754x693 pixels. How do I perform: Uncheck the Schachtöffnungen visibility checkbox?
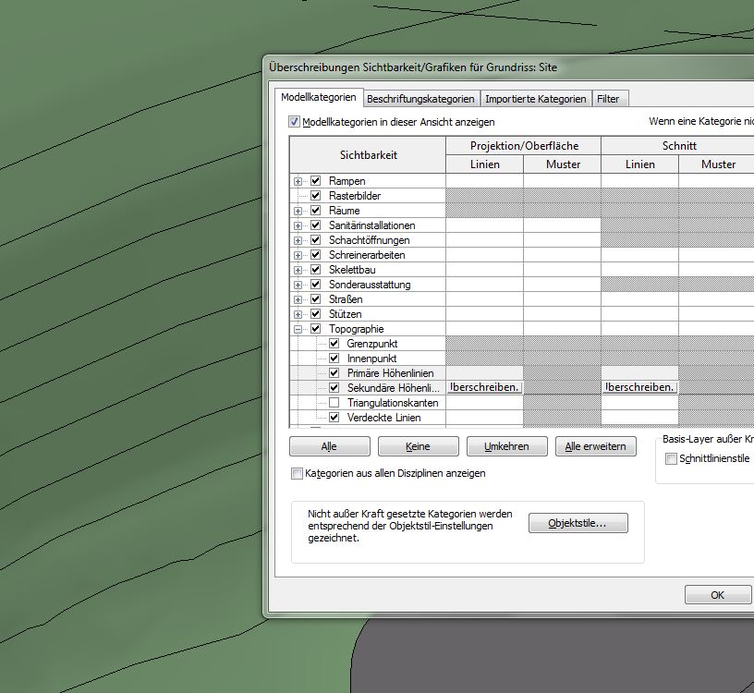tap(315, 240)
